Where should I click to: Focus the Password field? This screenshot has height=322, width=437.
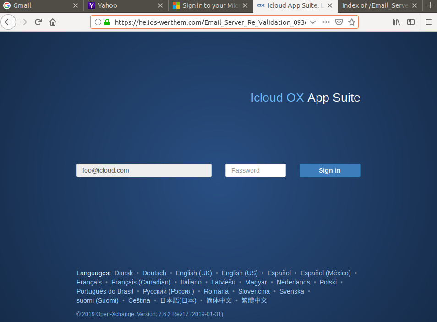[256, 170]
